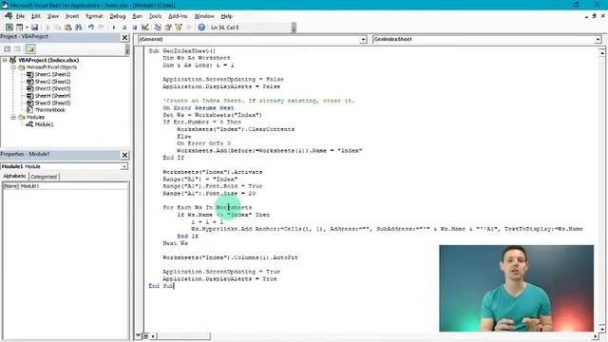The image size is (608, 342).
Task: Collapse the Modules folder node
Action: click(x=13, y=117)
